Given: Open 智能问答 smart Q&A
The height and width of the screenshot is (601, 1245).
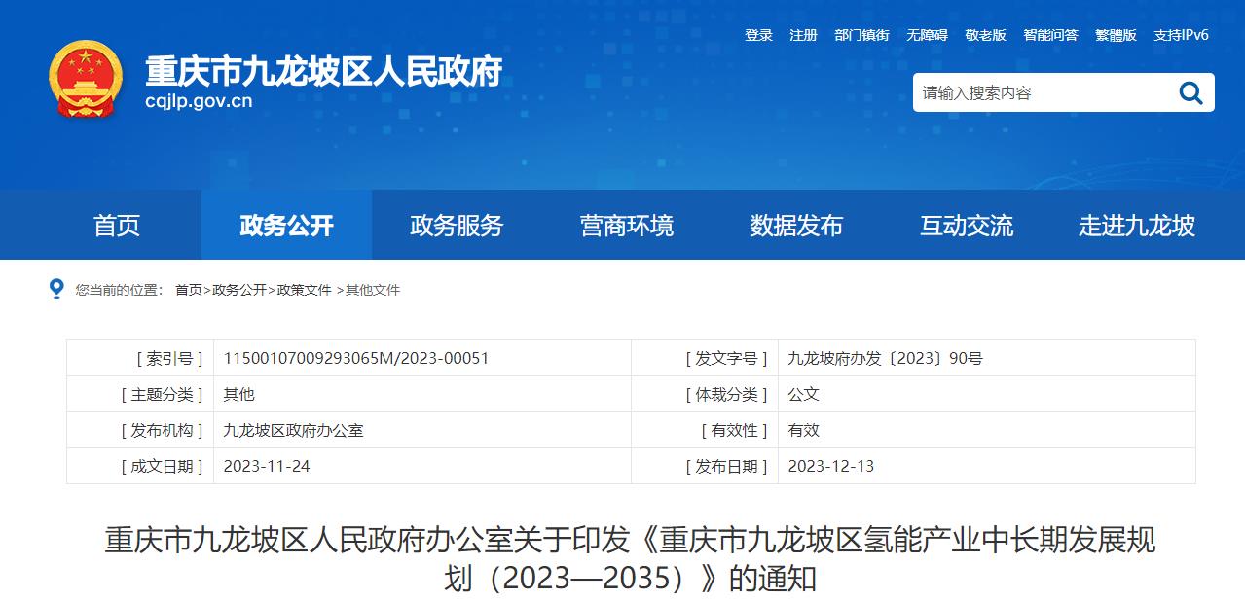Looking at the screenshot, I should tap(1050, 35).
